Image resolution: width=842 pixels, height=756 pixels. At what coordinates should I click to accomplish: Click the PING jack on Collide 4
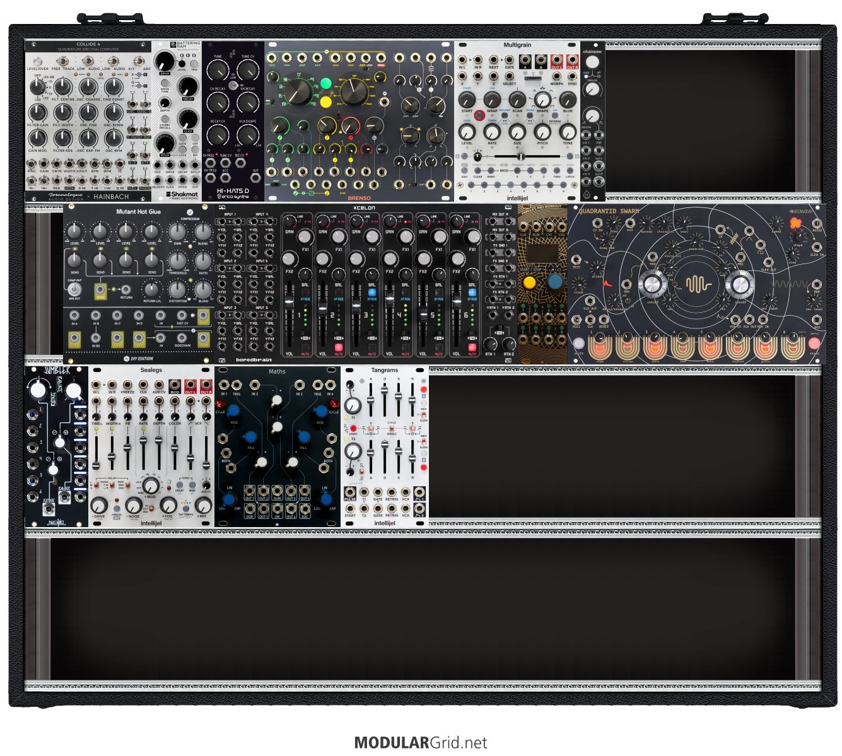(x=32, y=164)
